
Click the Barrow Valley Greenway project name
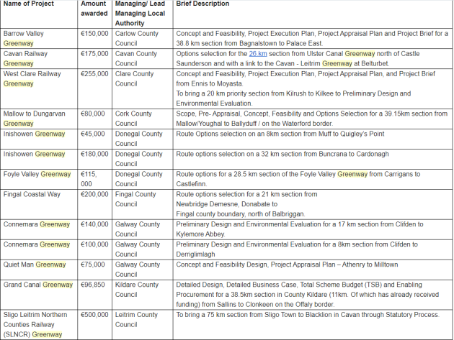tap(24, 39)
